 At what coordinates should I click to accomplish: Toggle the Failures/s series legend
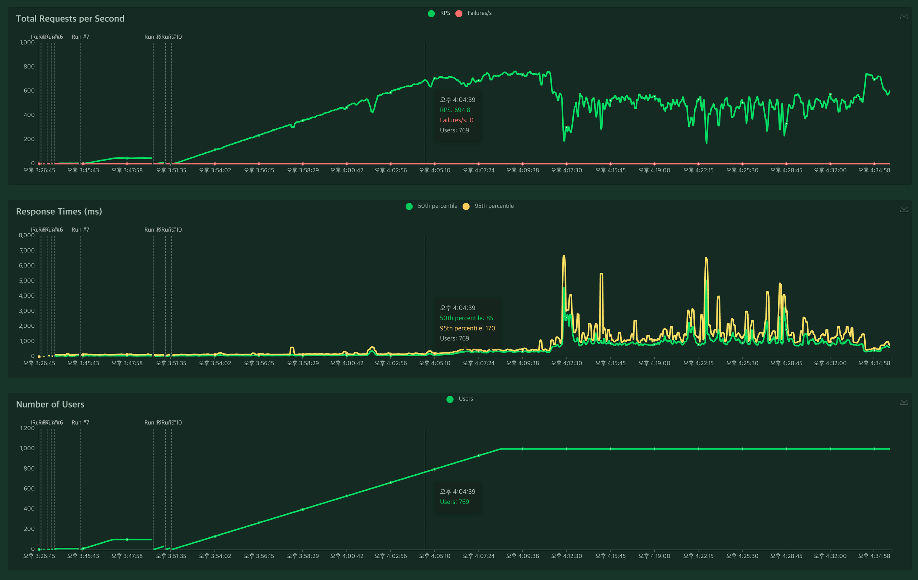pos(479,13)
